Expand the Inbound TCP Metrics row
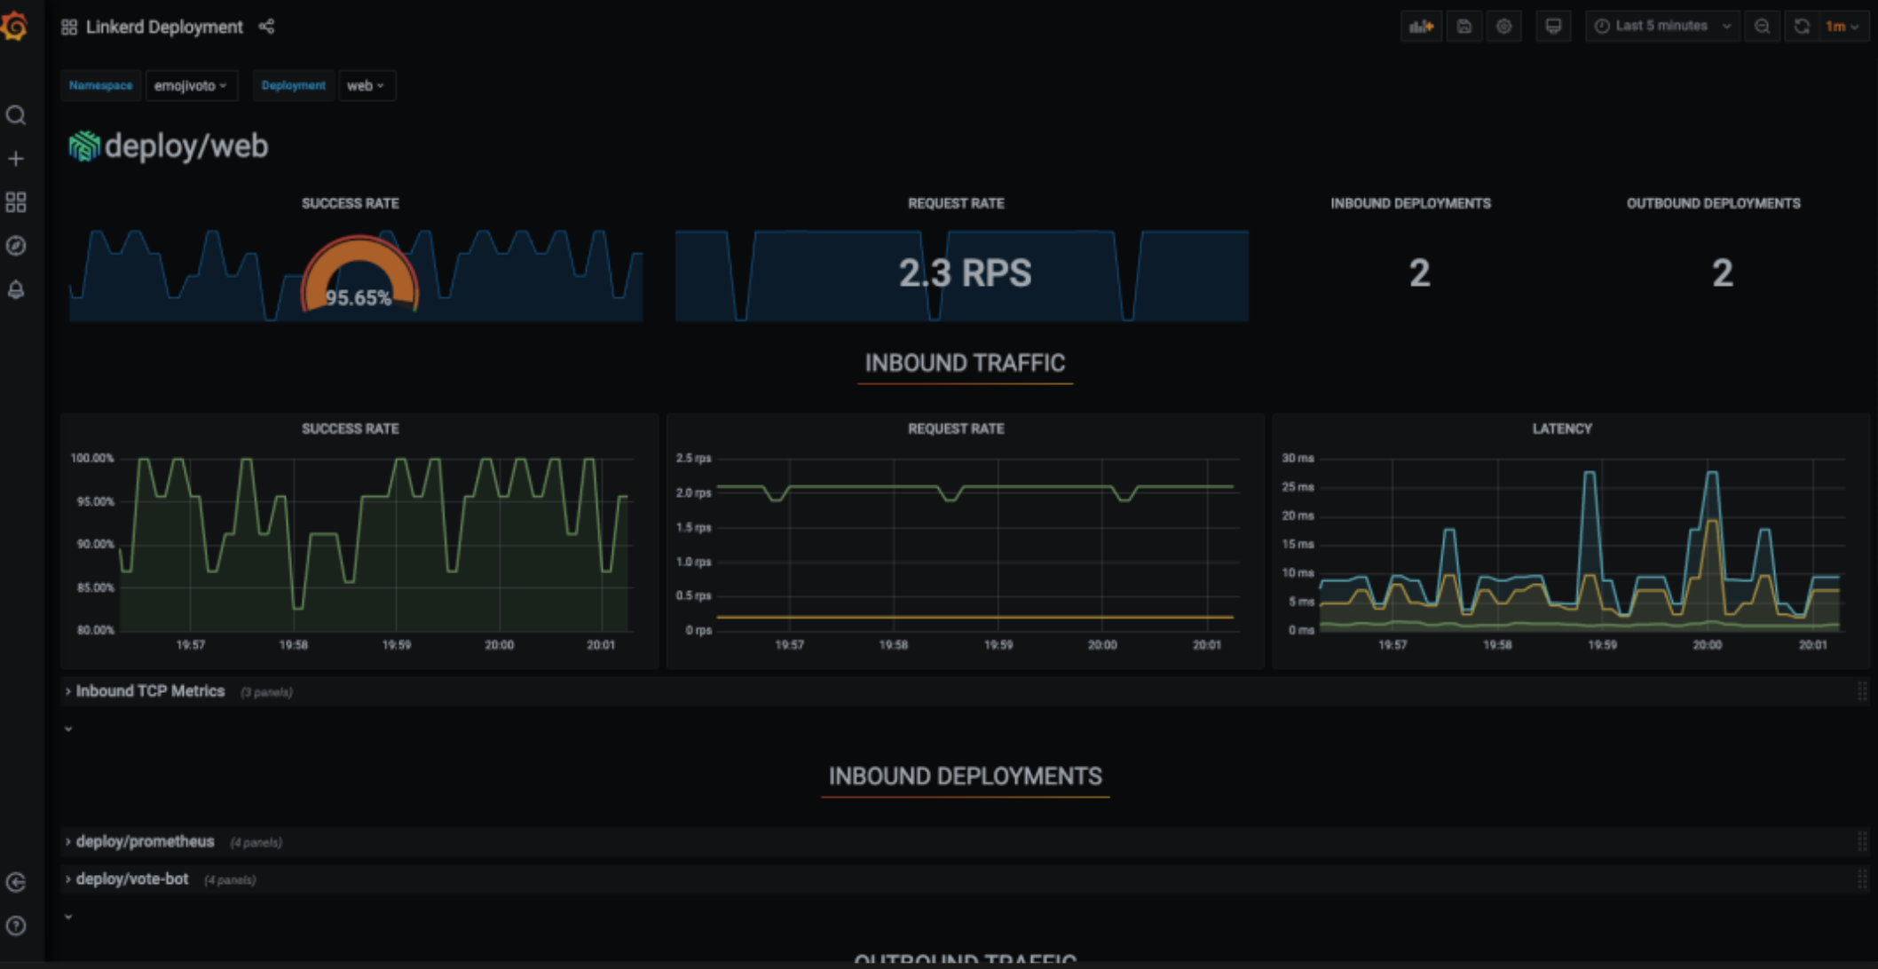Image resolution: width=1878 pixels, height=969 pixels. (x=150, y=691)
